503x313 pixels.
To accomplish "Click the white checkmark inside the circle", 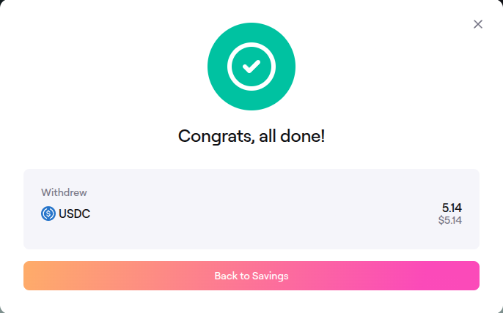I will pos(251,67).
